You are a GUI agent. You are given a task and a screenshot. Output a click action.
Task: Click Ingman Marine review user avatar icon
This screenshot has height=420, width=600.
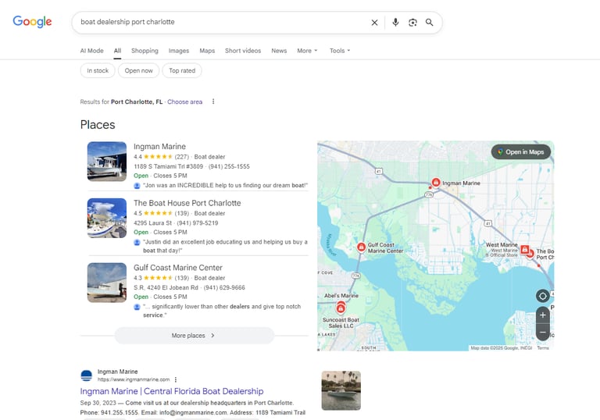point(137,186)
